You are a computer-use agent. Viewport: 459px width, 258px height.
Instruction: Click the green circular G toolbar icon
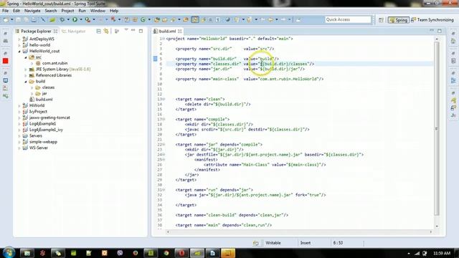[x=143, y=19]
